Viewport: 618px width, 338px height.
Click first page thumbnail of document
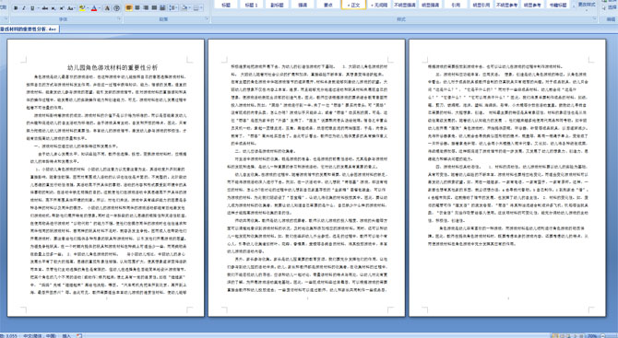[x=106, y=178]
